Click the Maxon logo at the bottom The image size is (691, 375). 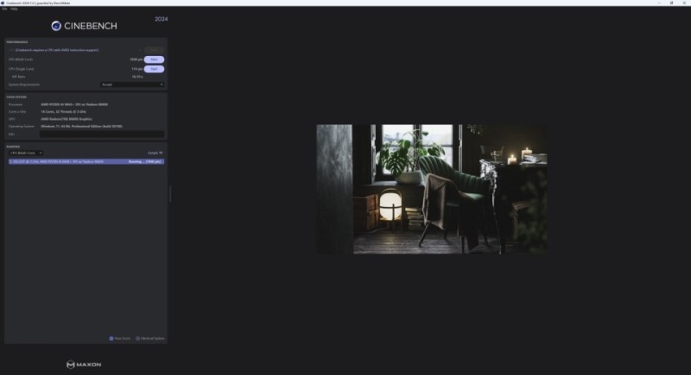84,365
